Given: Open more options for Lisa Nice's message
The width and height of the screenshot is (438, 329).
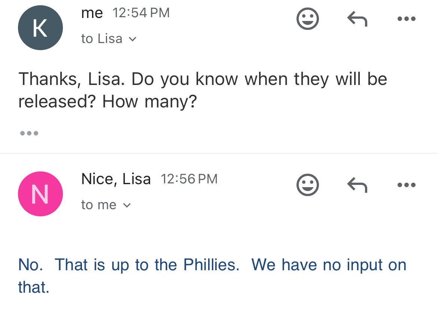Looking at the screenshot, I should (407, 185).
